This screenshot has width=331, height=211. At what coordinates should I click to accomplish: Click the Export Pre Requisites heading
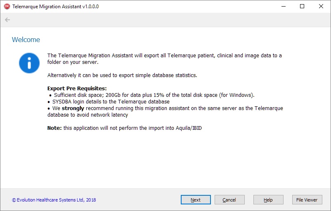[77, 88]
